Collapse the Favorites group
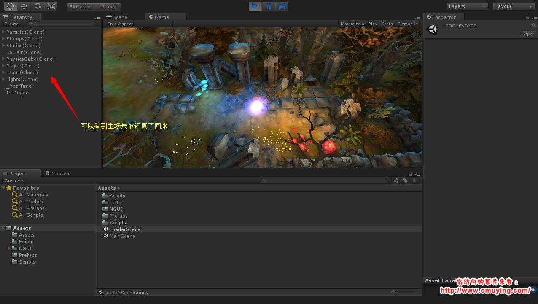 pyautogui.click(x=3, y=188)
